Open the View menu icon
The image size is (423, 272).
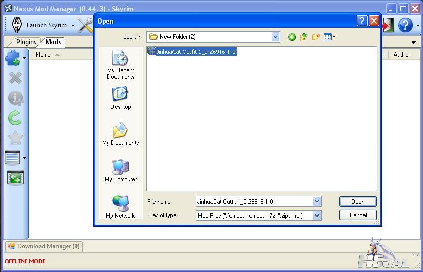[330, 37]
